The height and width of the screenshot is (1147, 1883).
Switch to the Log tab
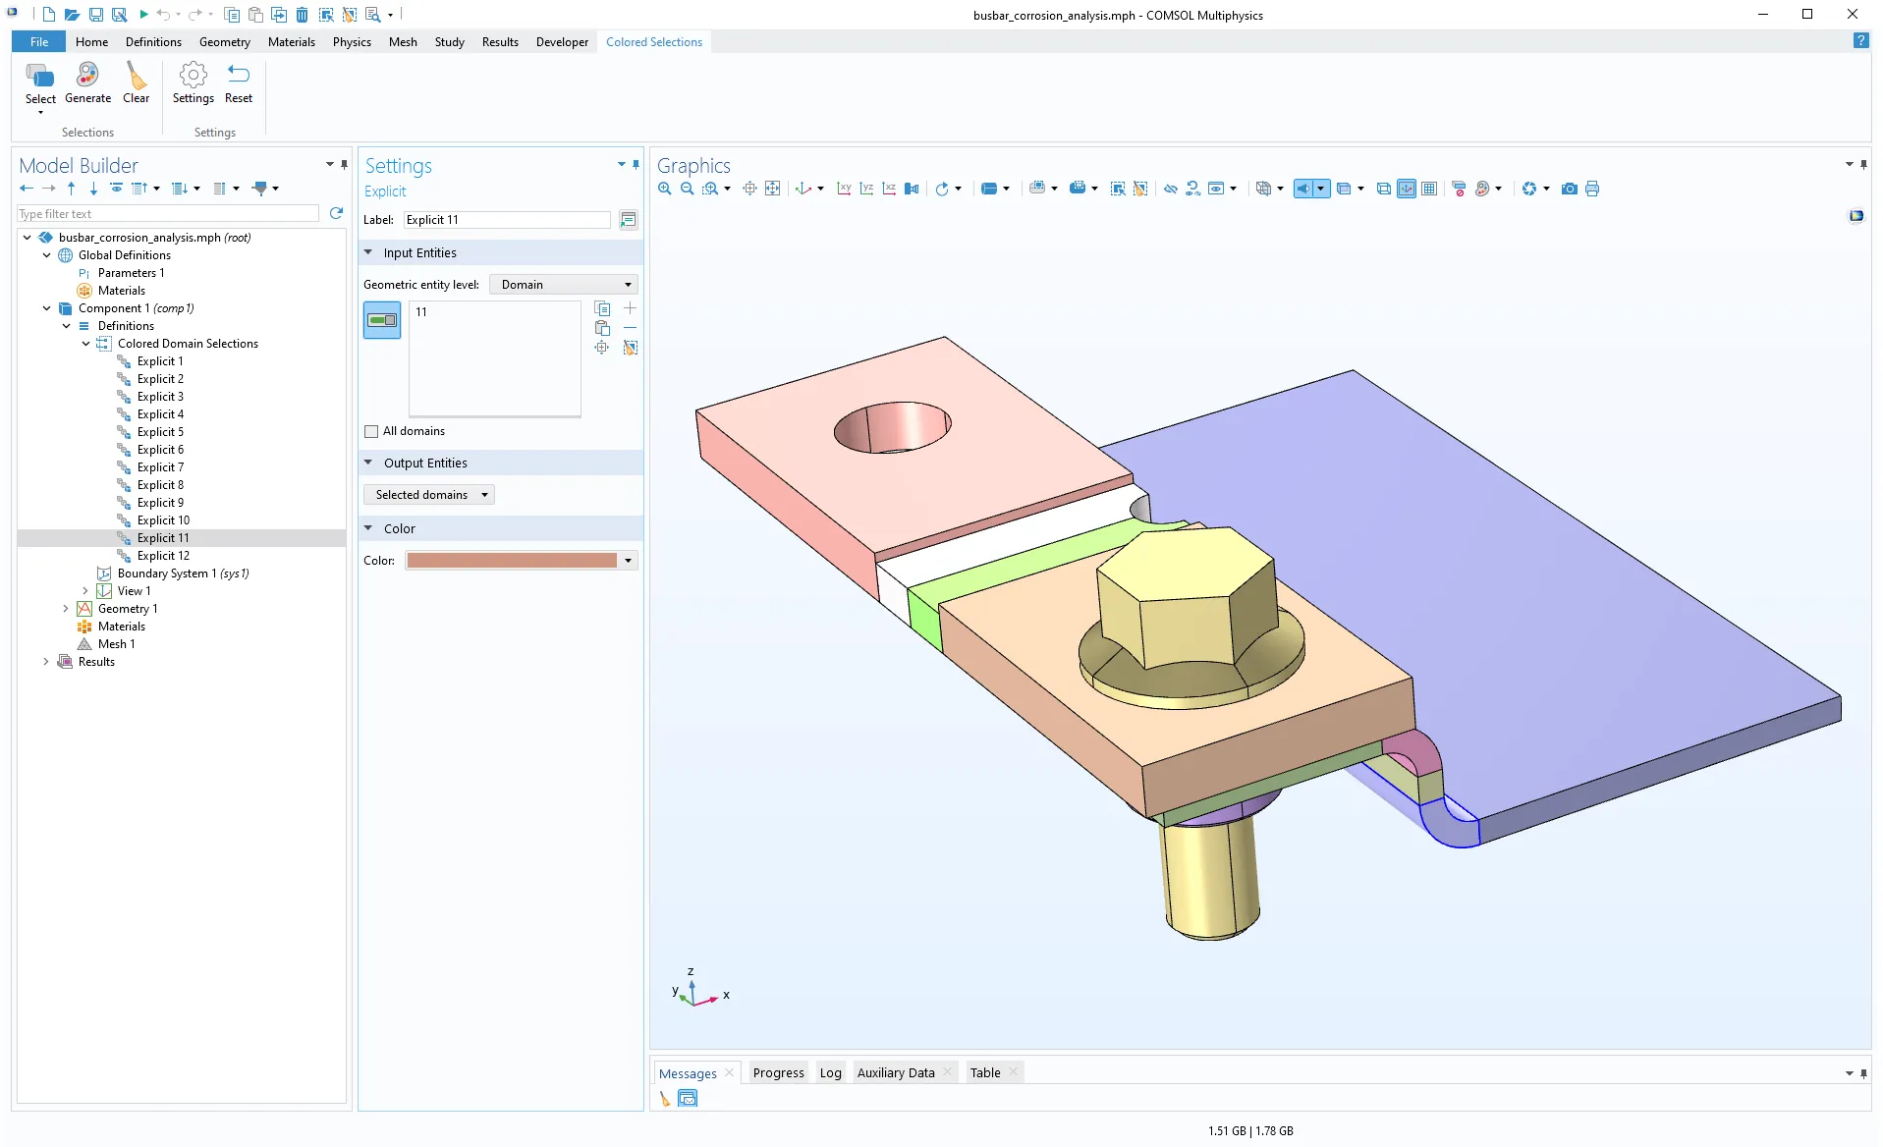830,1072
